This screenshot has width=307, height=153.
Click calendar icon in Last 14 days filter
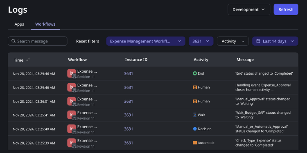click(258, 41)
